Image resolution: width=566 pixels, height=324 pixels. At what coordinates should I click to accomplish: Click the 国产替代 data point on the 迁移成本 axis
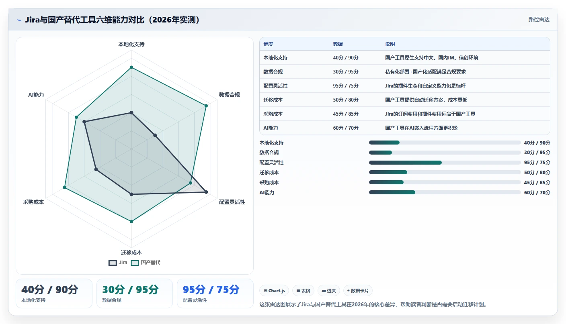point(131,221)
